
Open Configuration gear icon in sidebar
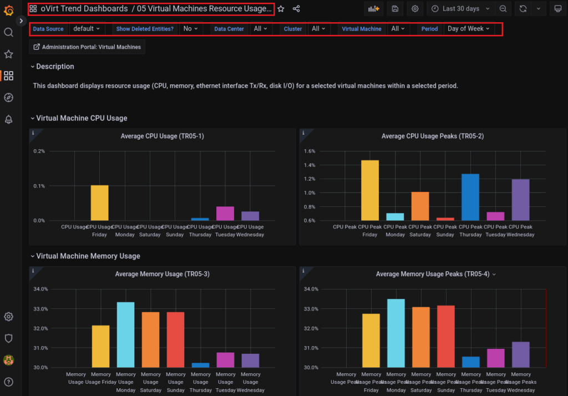(9, 317)
